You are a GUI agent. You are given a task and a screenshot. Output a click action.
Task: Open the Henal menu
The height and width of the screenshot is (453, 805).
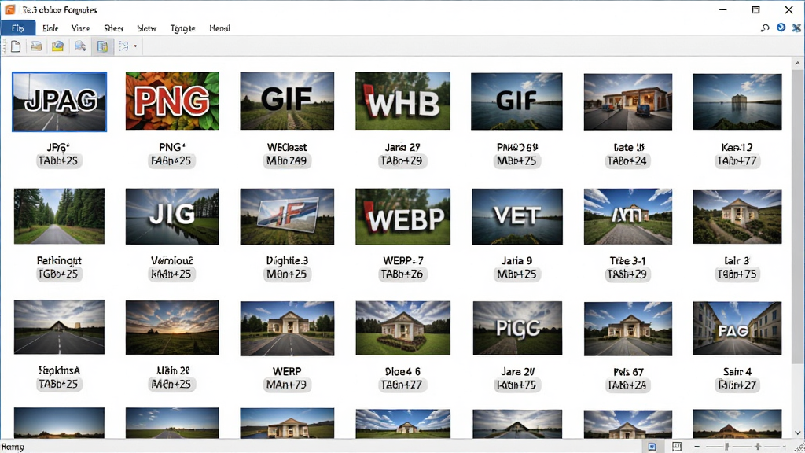click(220, 28)
